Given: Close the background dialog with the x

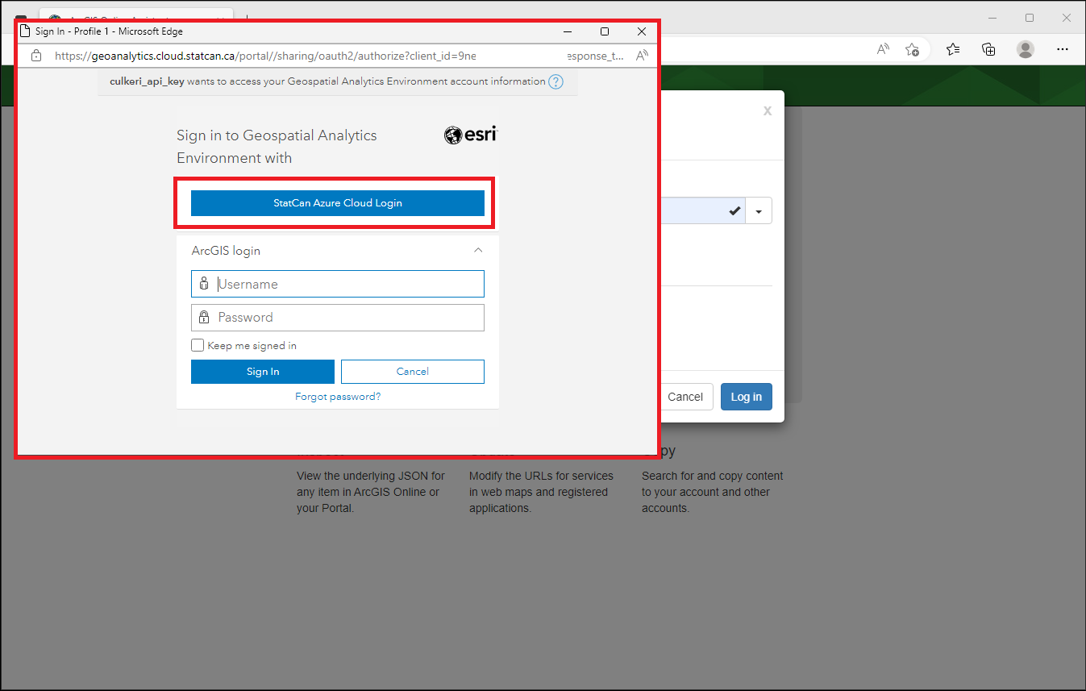Looking at the screenshot, I should click(x=768, y=111).
